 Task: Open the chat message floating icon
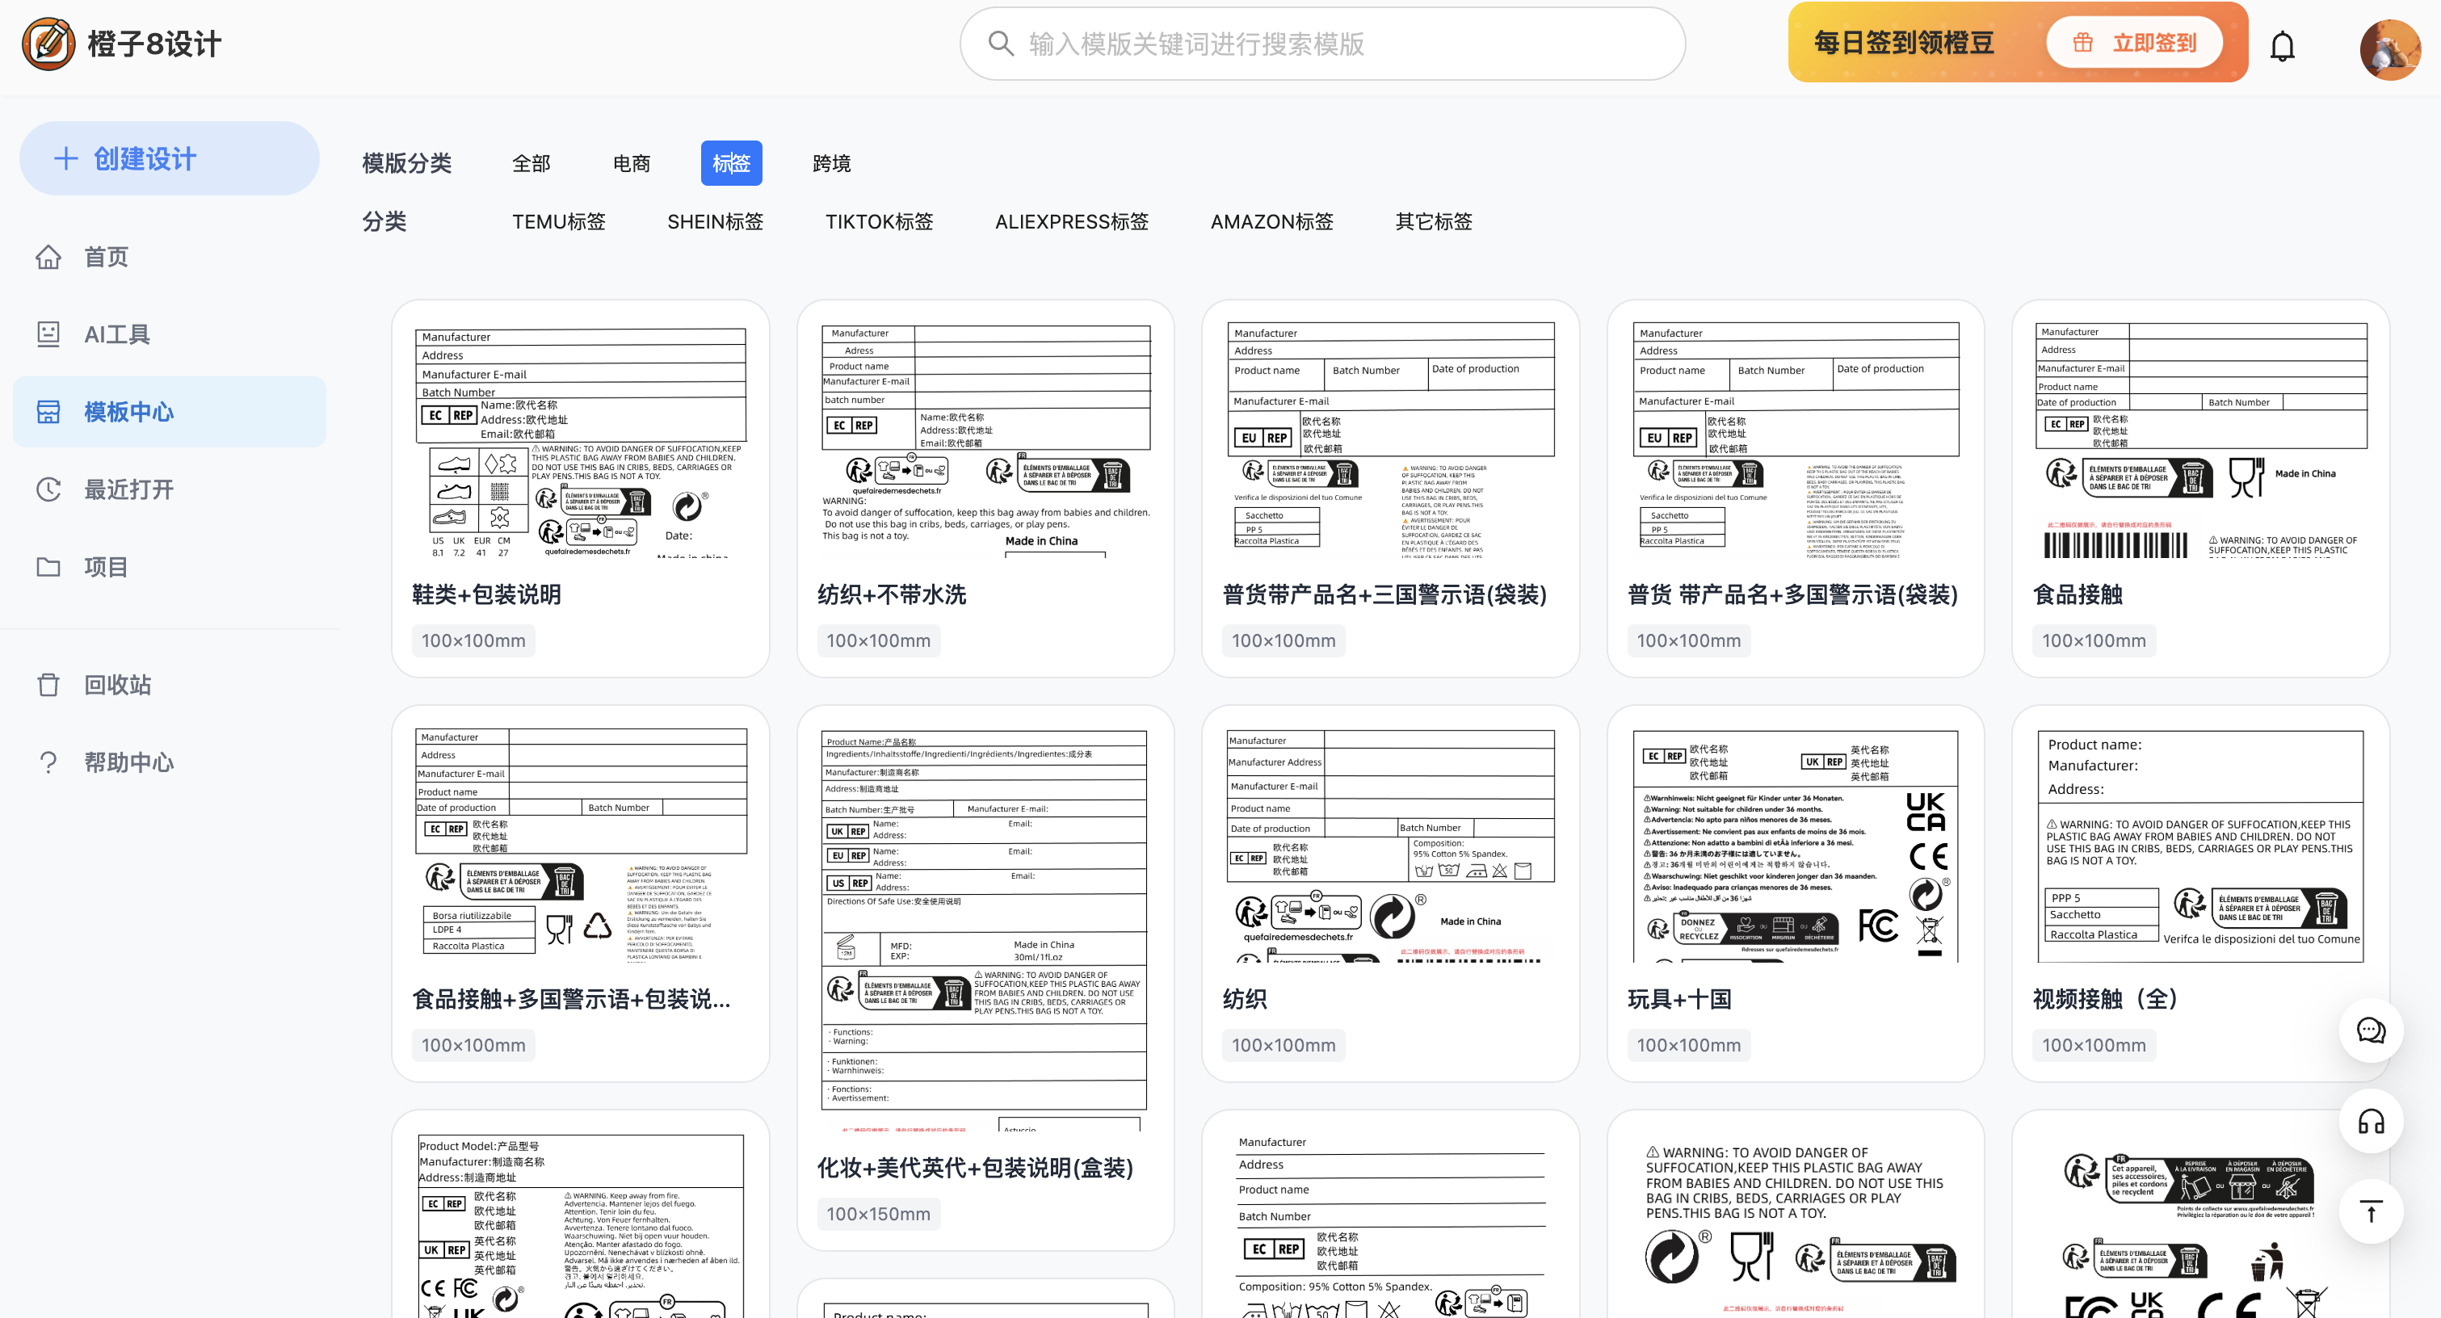pyautogui.click(x=2370, y=1030)
